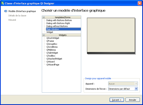Click the Annuler button
This screenshot has width=143, height=105.
[133, 100]
